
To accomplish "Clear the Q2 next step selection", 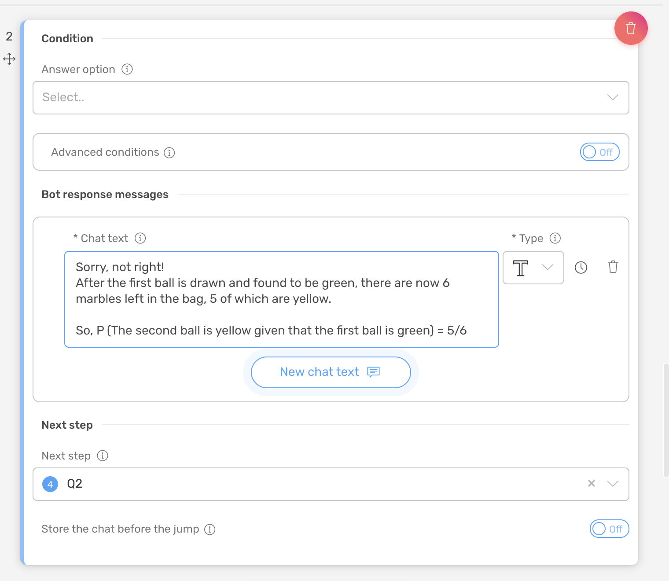I will (x=592, y=484).
